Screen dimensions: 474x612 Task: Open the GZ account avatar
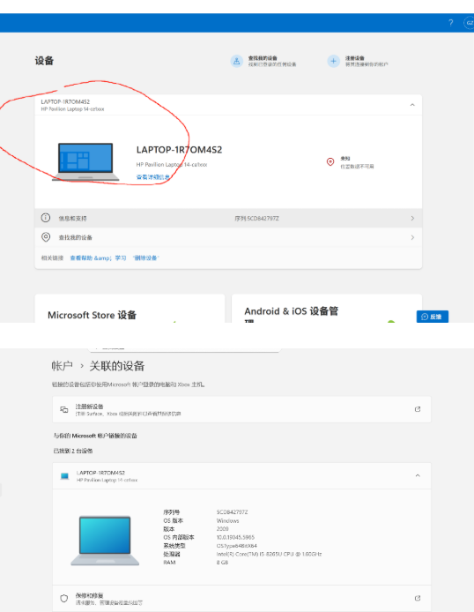[x=469, y=23]
